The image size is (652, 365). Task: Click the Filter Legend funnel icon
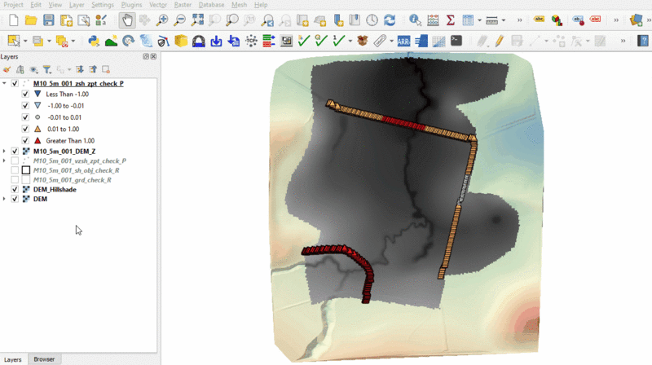click(x=46, y=70)
